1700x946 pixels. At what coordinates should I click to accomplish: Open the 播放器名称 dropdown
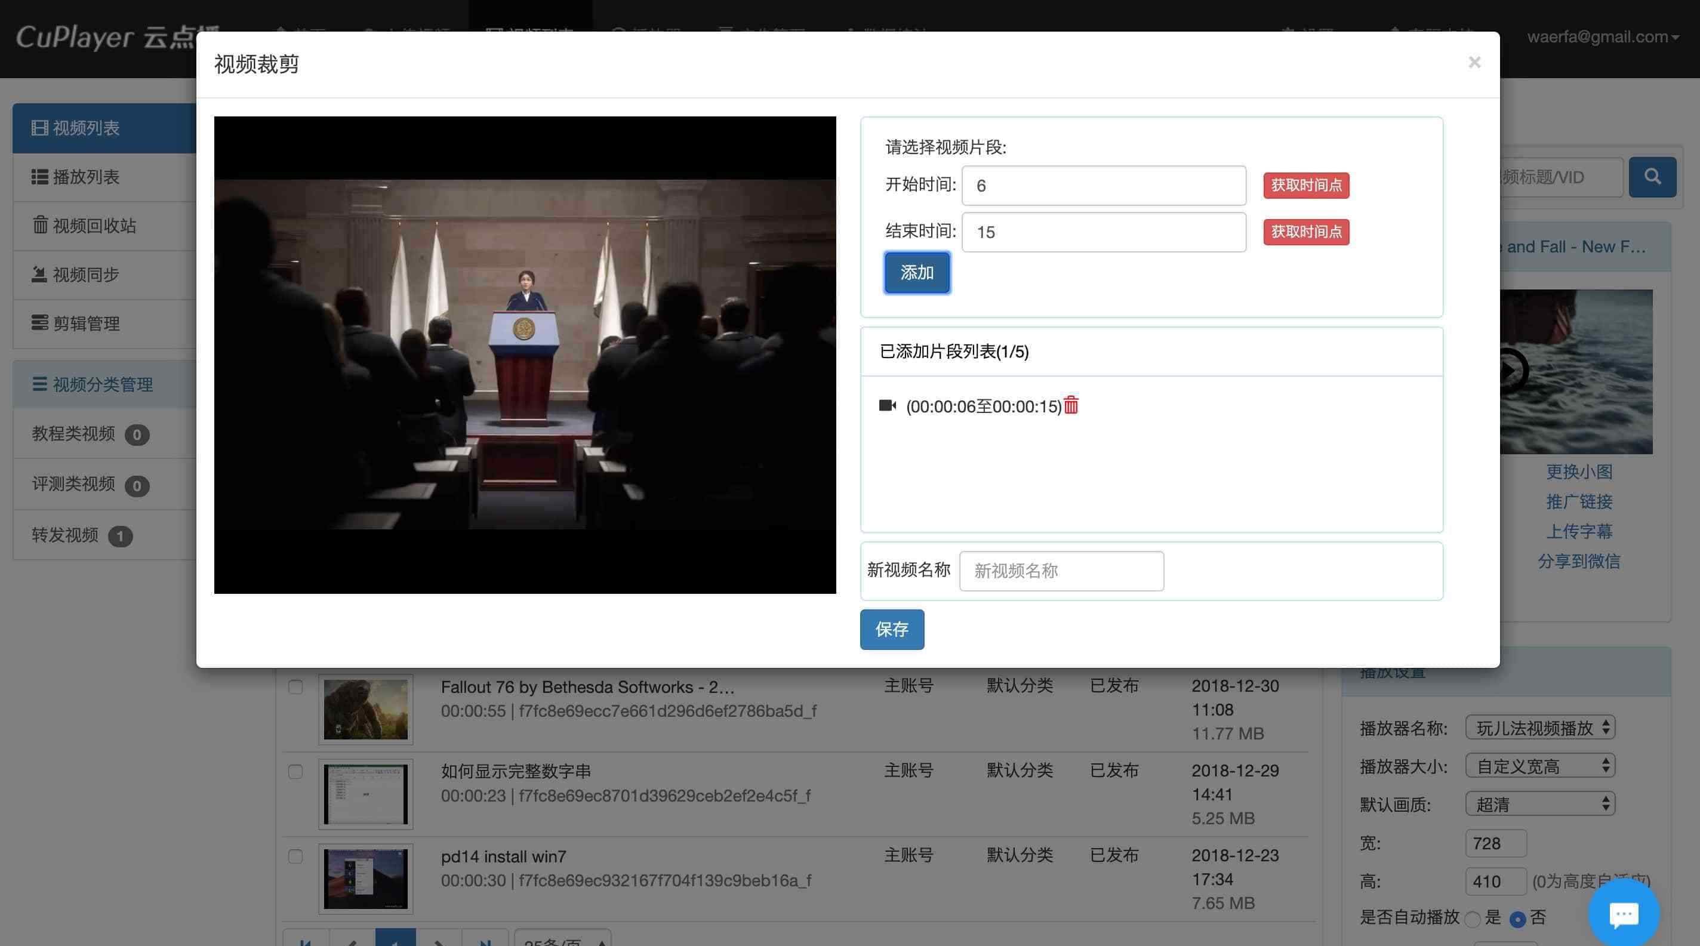[x=1539, y=728]
